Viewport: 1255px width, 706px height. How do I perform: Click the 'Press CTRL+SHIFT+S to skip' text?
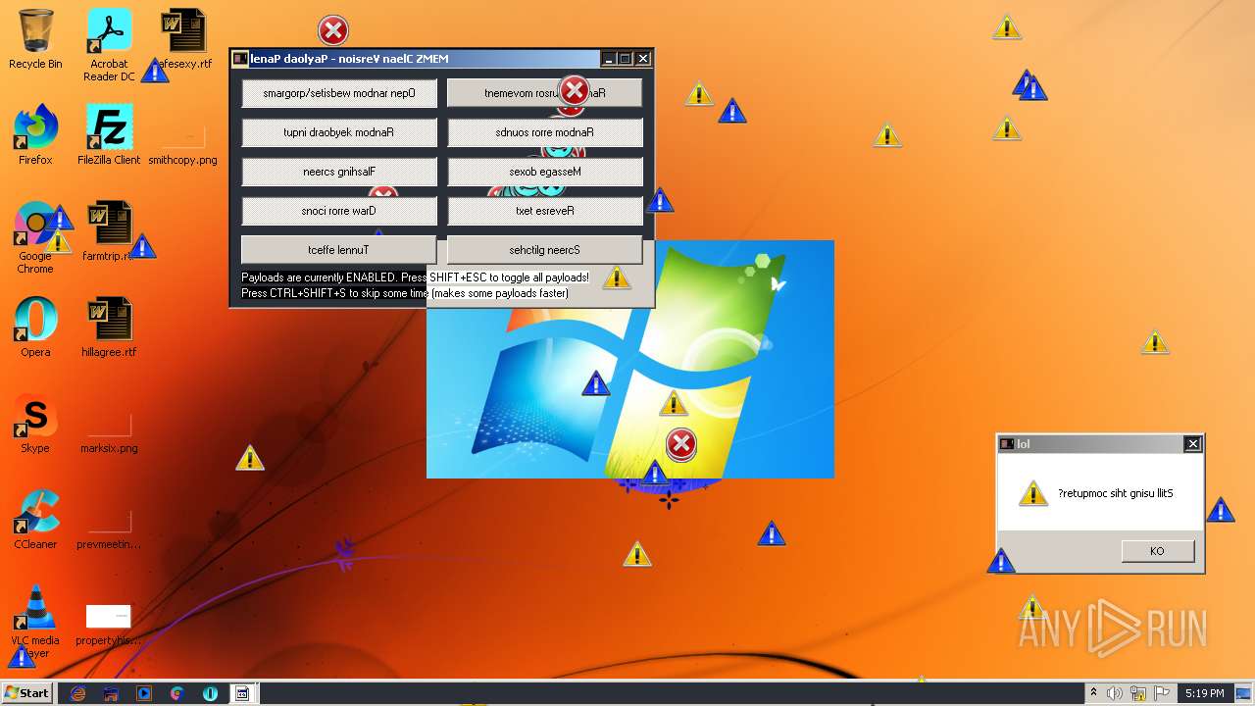pyautogui.click(x=405, y=293)
